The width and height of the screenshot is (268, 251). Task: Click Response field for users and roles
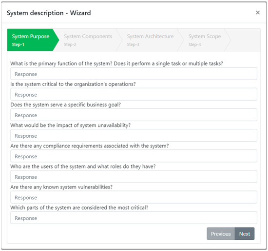134,177
